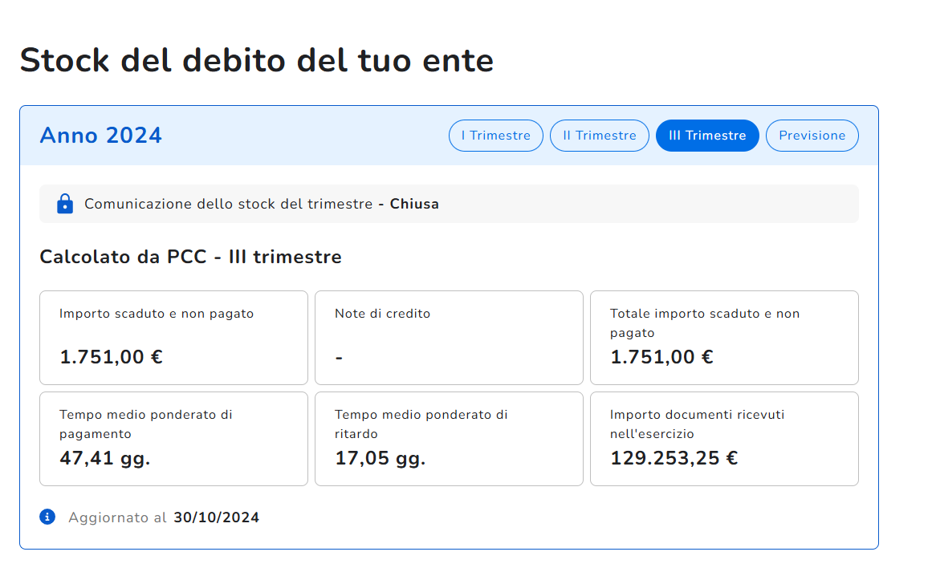Screen dimensions: 932x568
Task: Click the blue lock icon
Action: 65,204
